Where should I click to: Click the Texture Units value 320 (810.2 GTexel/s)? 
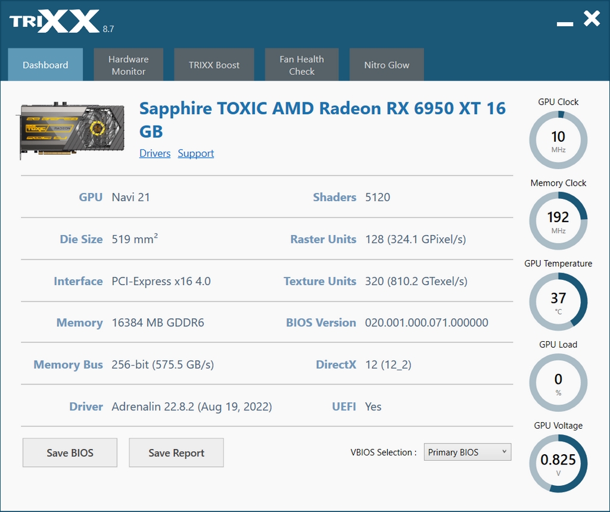(416, 281)
